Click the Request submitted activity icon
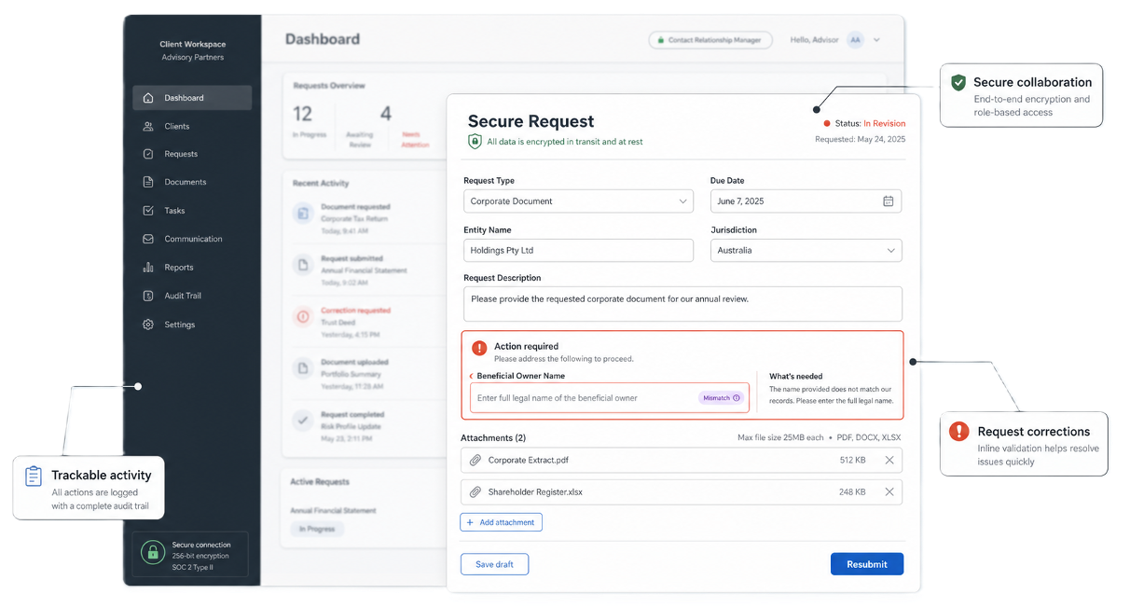 pos(303,265)
